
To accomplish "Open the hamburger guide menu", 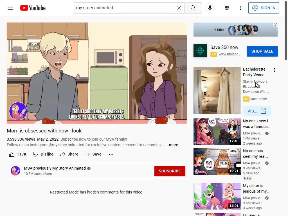I will click(10, 8).
